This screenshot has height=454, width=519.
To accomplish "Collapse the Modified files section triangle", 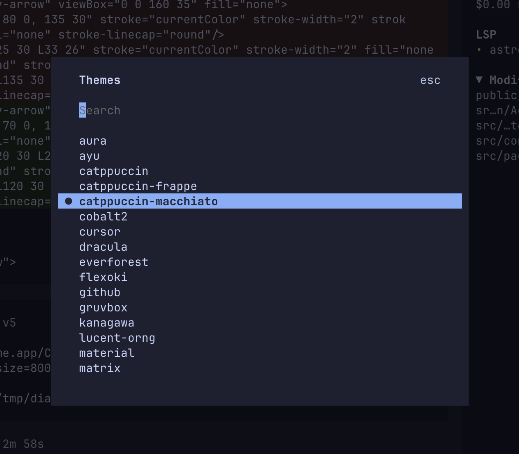I will (479, 80).
